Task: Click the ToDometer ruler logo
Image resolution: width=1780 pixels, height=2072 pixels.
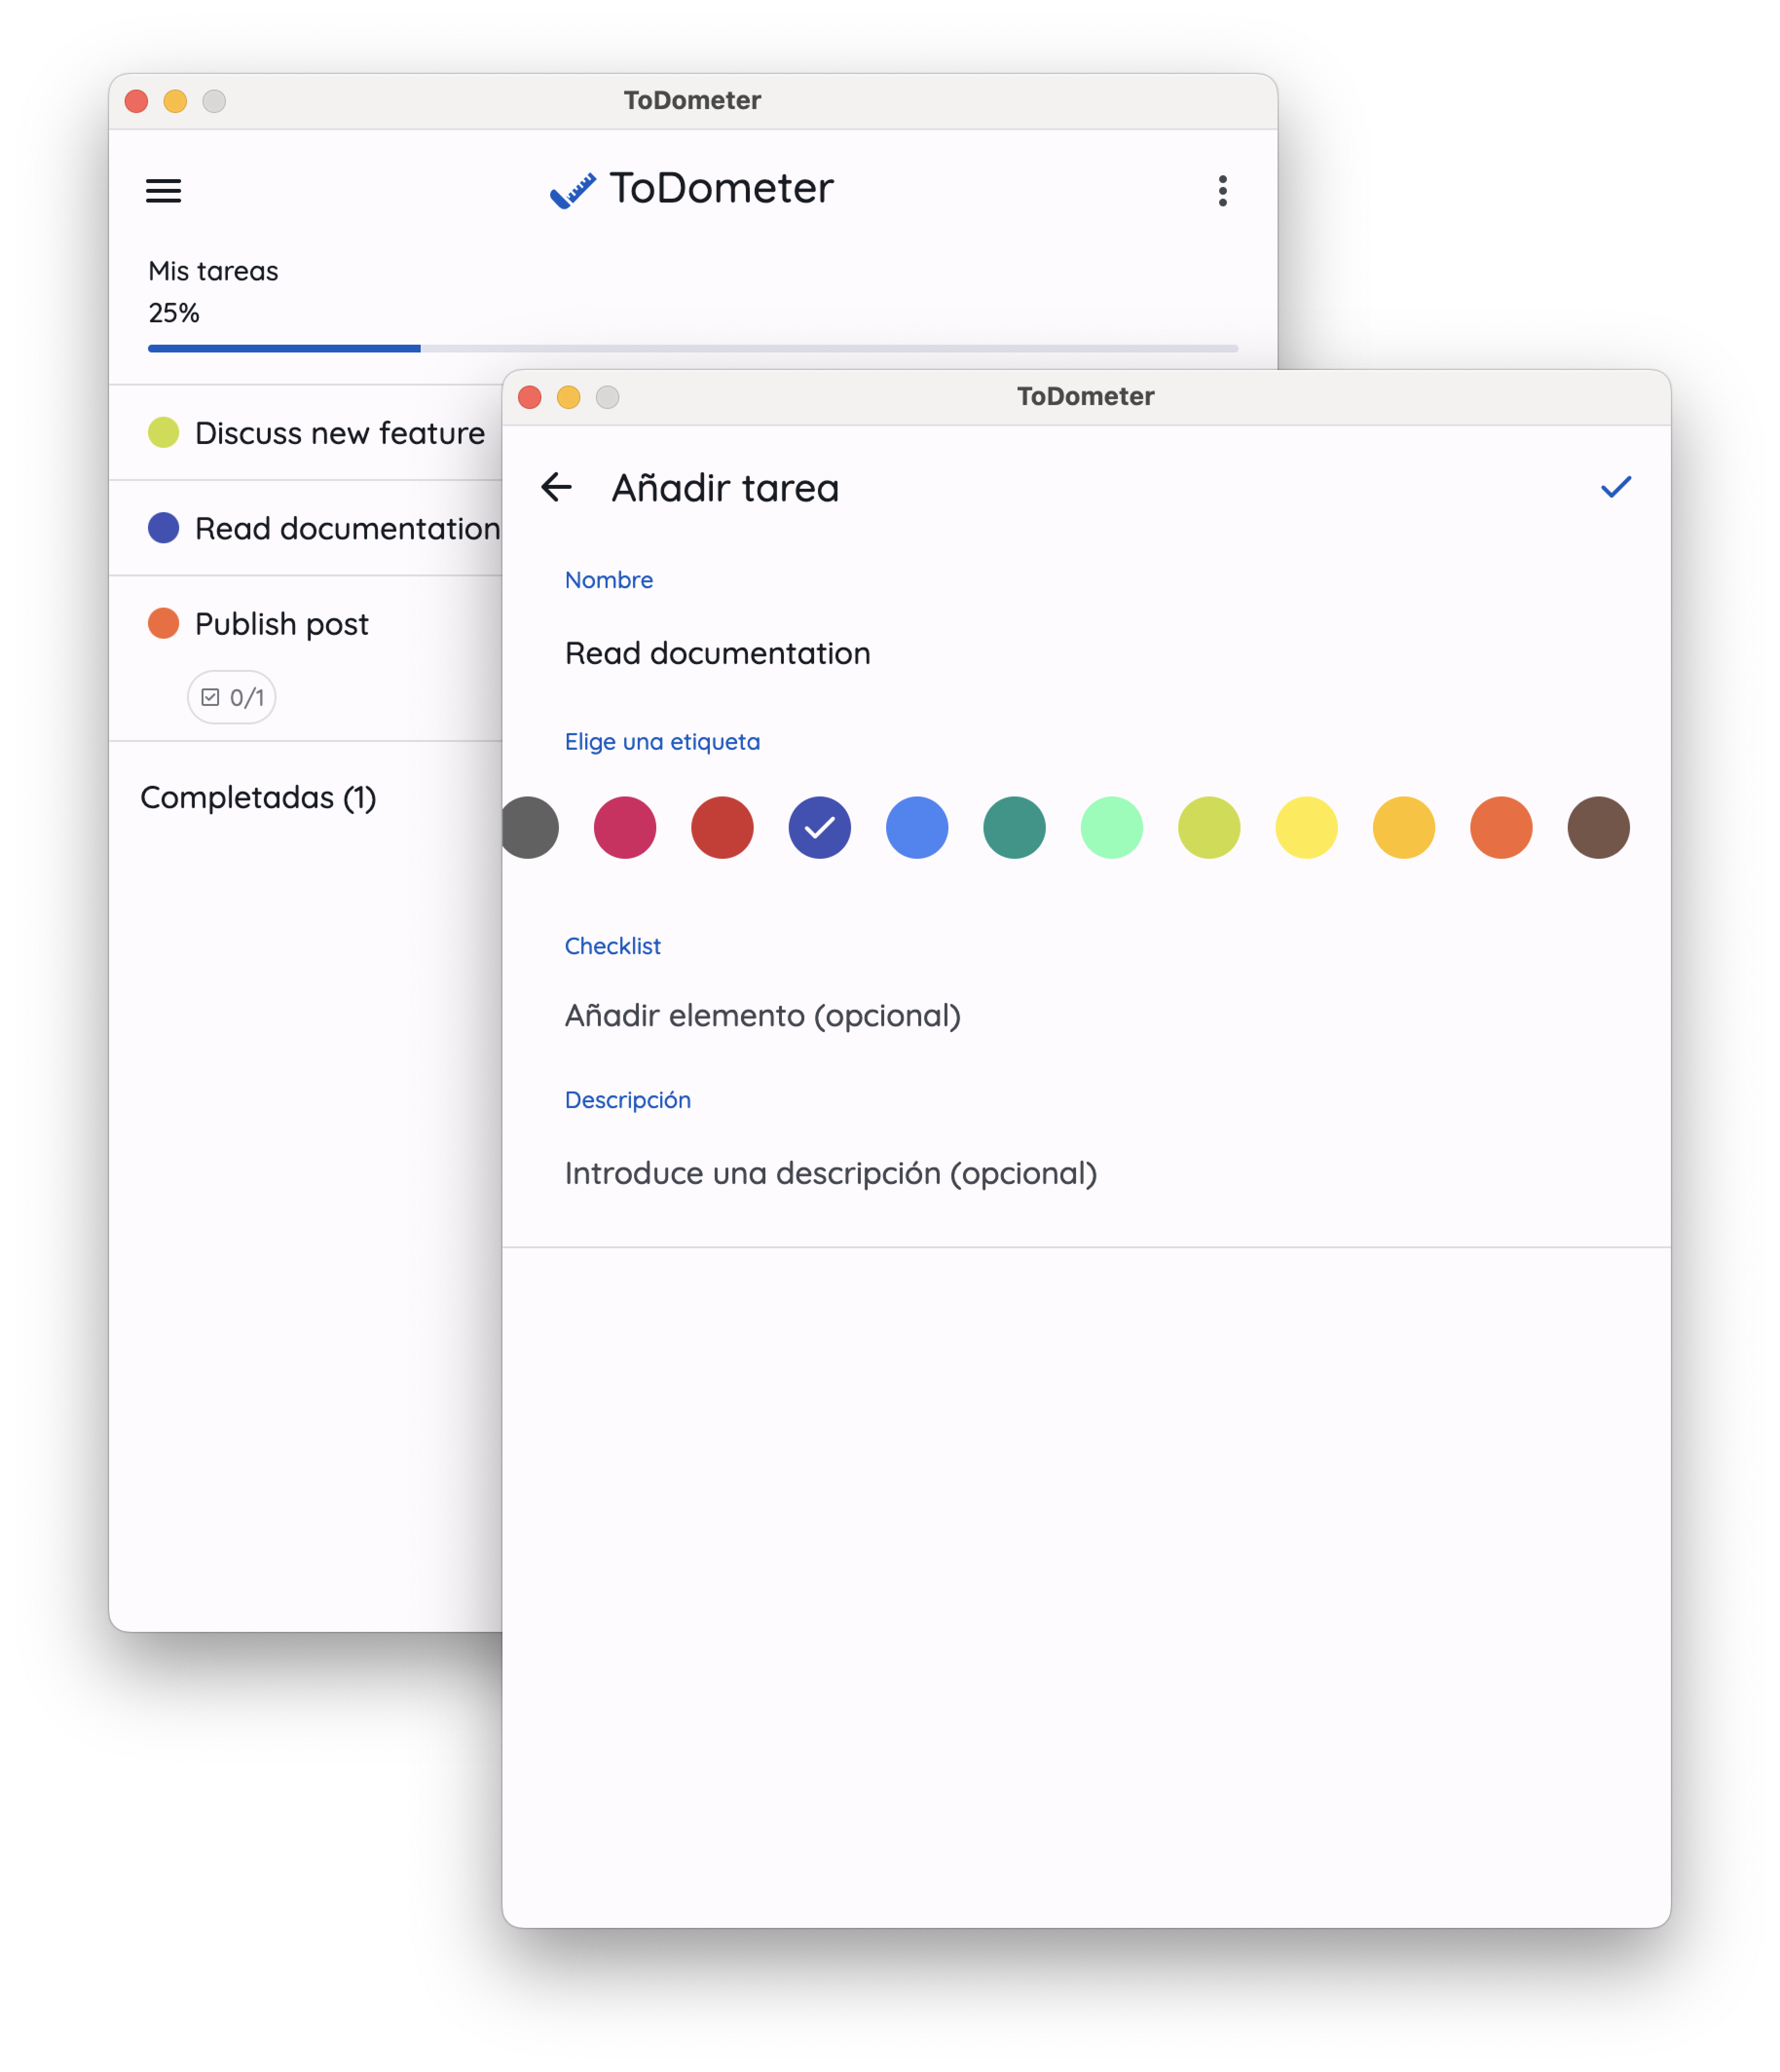Action: [573, 189]
